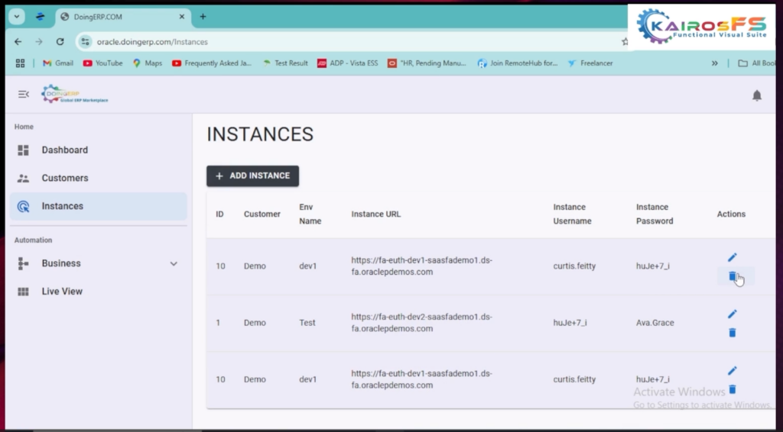Open Dashboard from the sidebar

coord(64,150)
